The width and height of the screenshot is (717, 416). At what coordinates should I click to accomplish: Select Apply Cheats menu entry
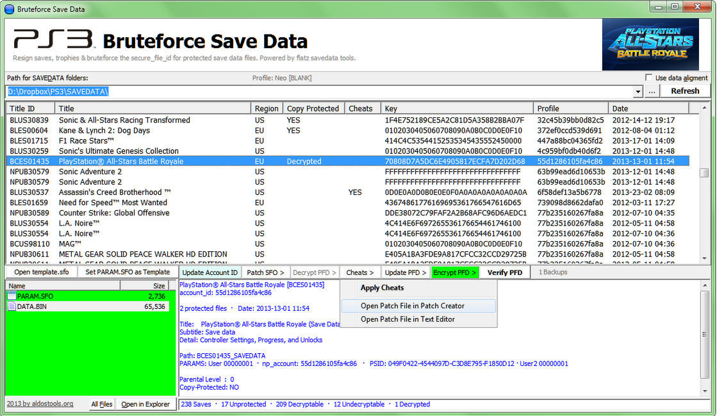pos(382,288)
